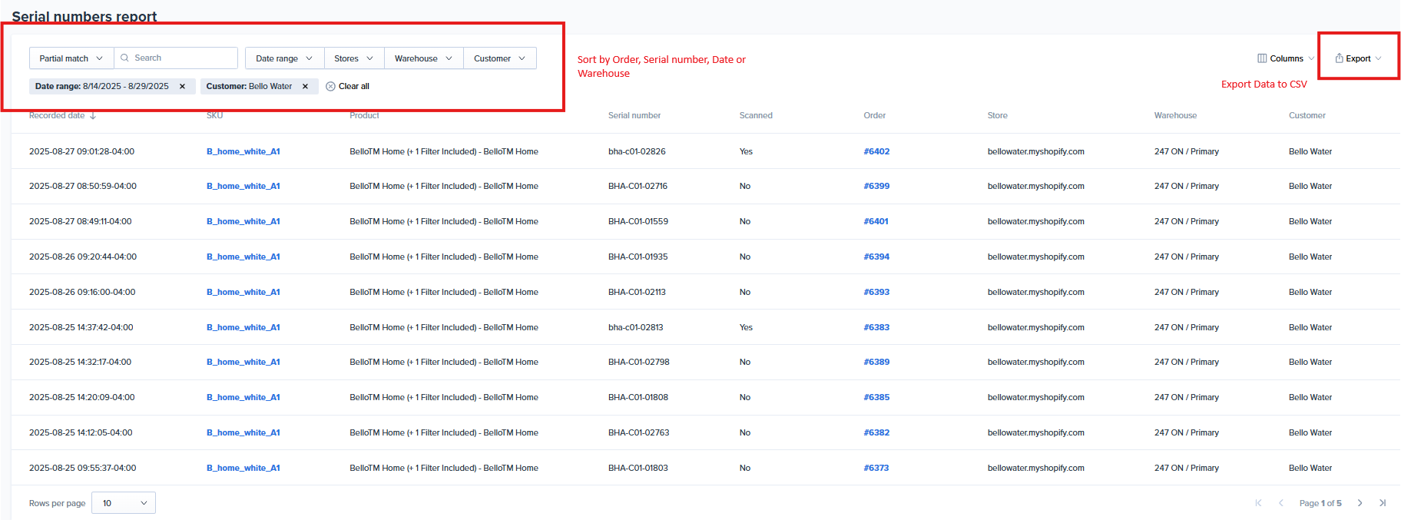Go to last page icon
Screen dimensions: 1401x520
[1383, 503]
